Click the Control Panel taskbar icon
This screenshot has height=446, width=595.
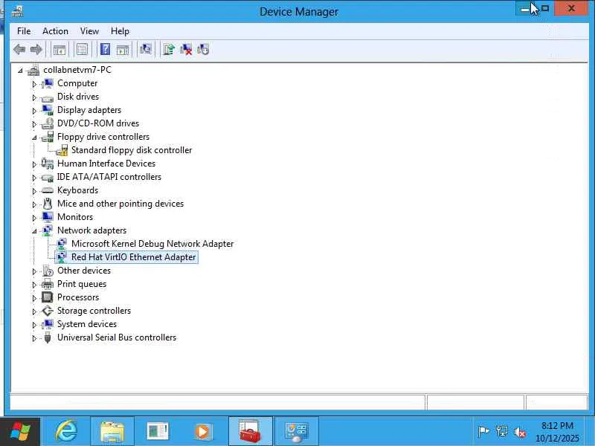[296, 432]
